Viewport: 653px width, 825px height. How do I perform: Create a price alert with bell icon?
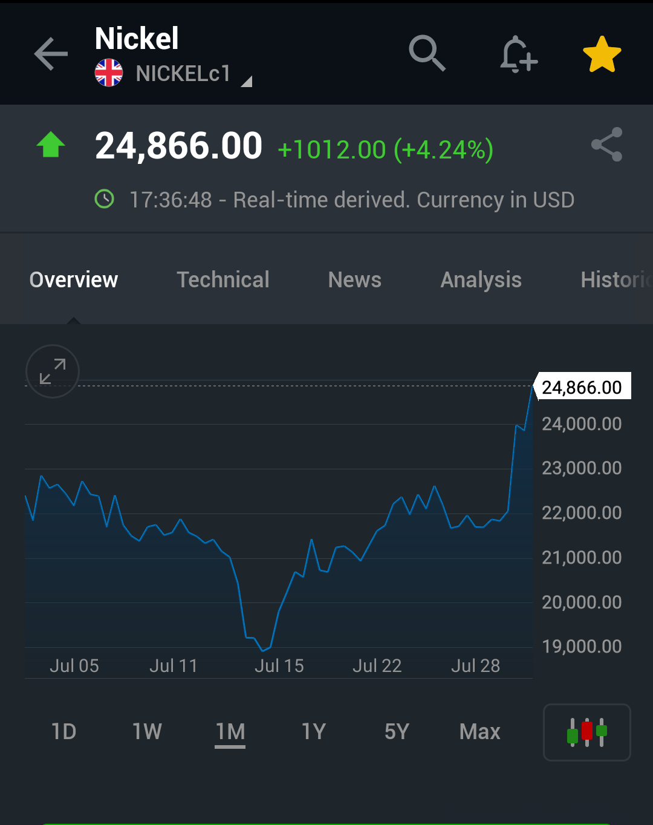click(518, 54)
